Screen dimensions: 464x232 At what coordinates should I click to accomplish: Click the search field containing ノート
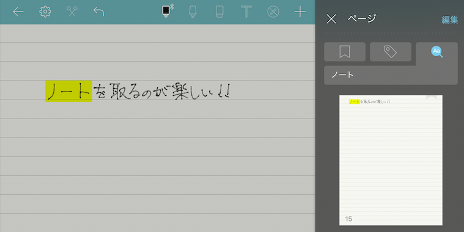[x=391, y=75]
